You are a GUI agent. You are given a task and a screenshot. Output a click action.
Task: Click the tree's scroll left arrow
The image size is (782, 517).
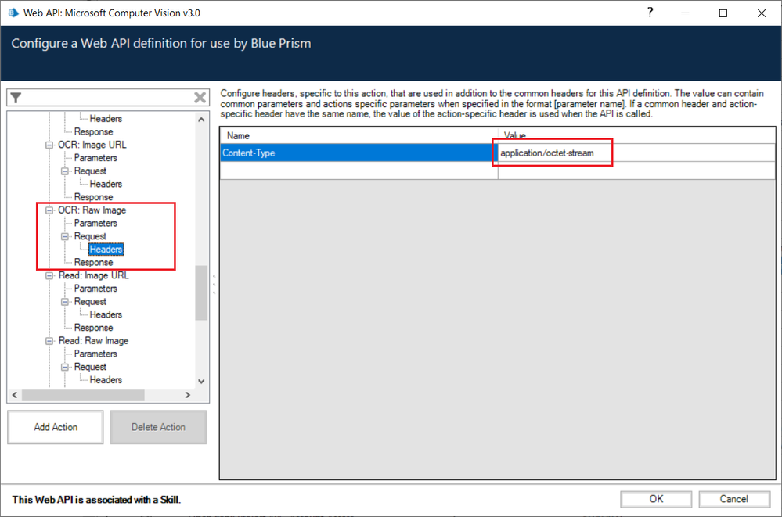(15, 395)
